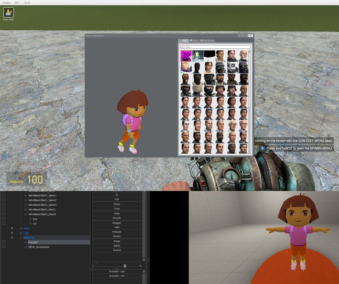339x284 pixels.
Task: Click the question mark hint icon
Action: (x=262, y=148)
